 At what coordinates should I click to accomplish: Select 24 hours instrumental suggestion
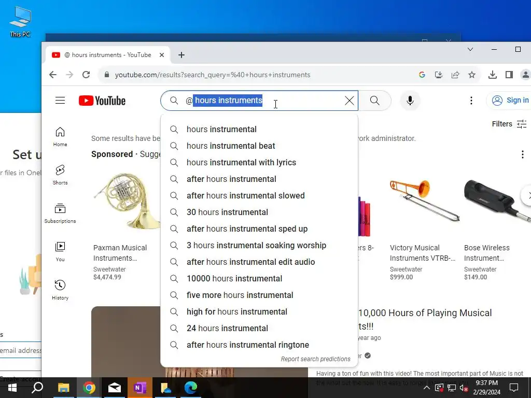click(259, 328)
